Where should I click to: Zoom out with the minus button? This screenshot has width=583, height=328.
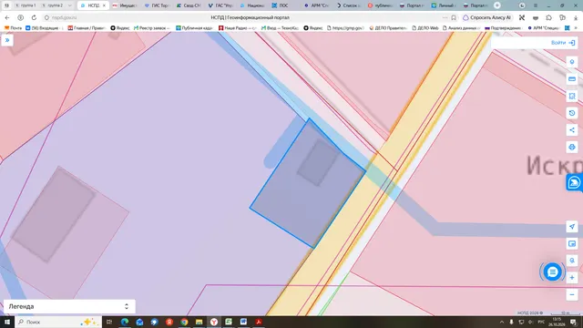(x=572, y=295)
